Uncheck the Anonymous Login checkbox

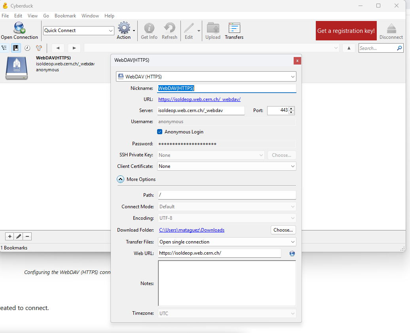point(160,132)
